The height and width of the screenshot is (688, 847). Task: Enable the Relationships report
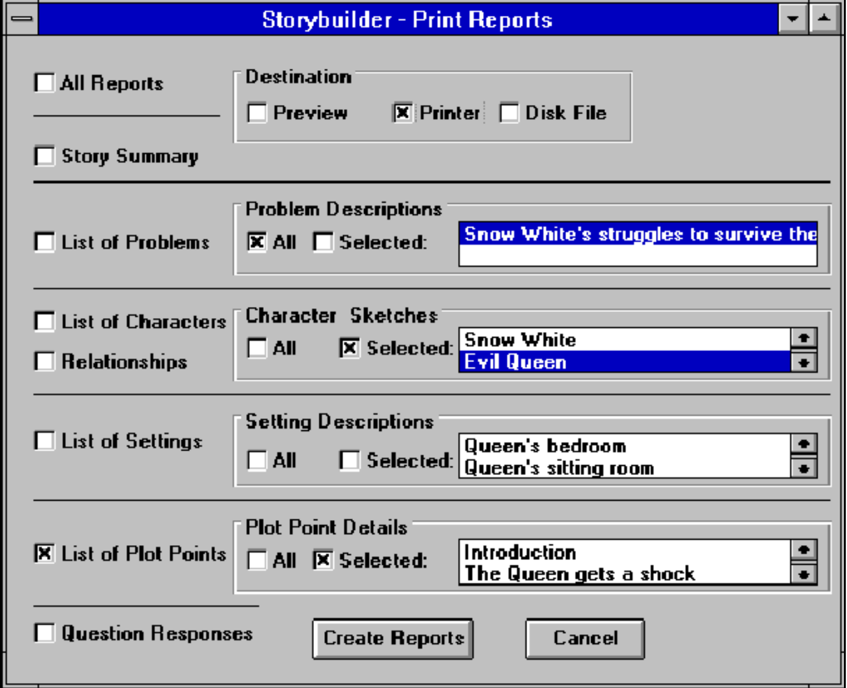pos(43,361)
